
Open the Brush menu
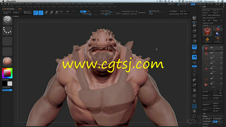point(8,6)
